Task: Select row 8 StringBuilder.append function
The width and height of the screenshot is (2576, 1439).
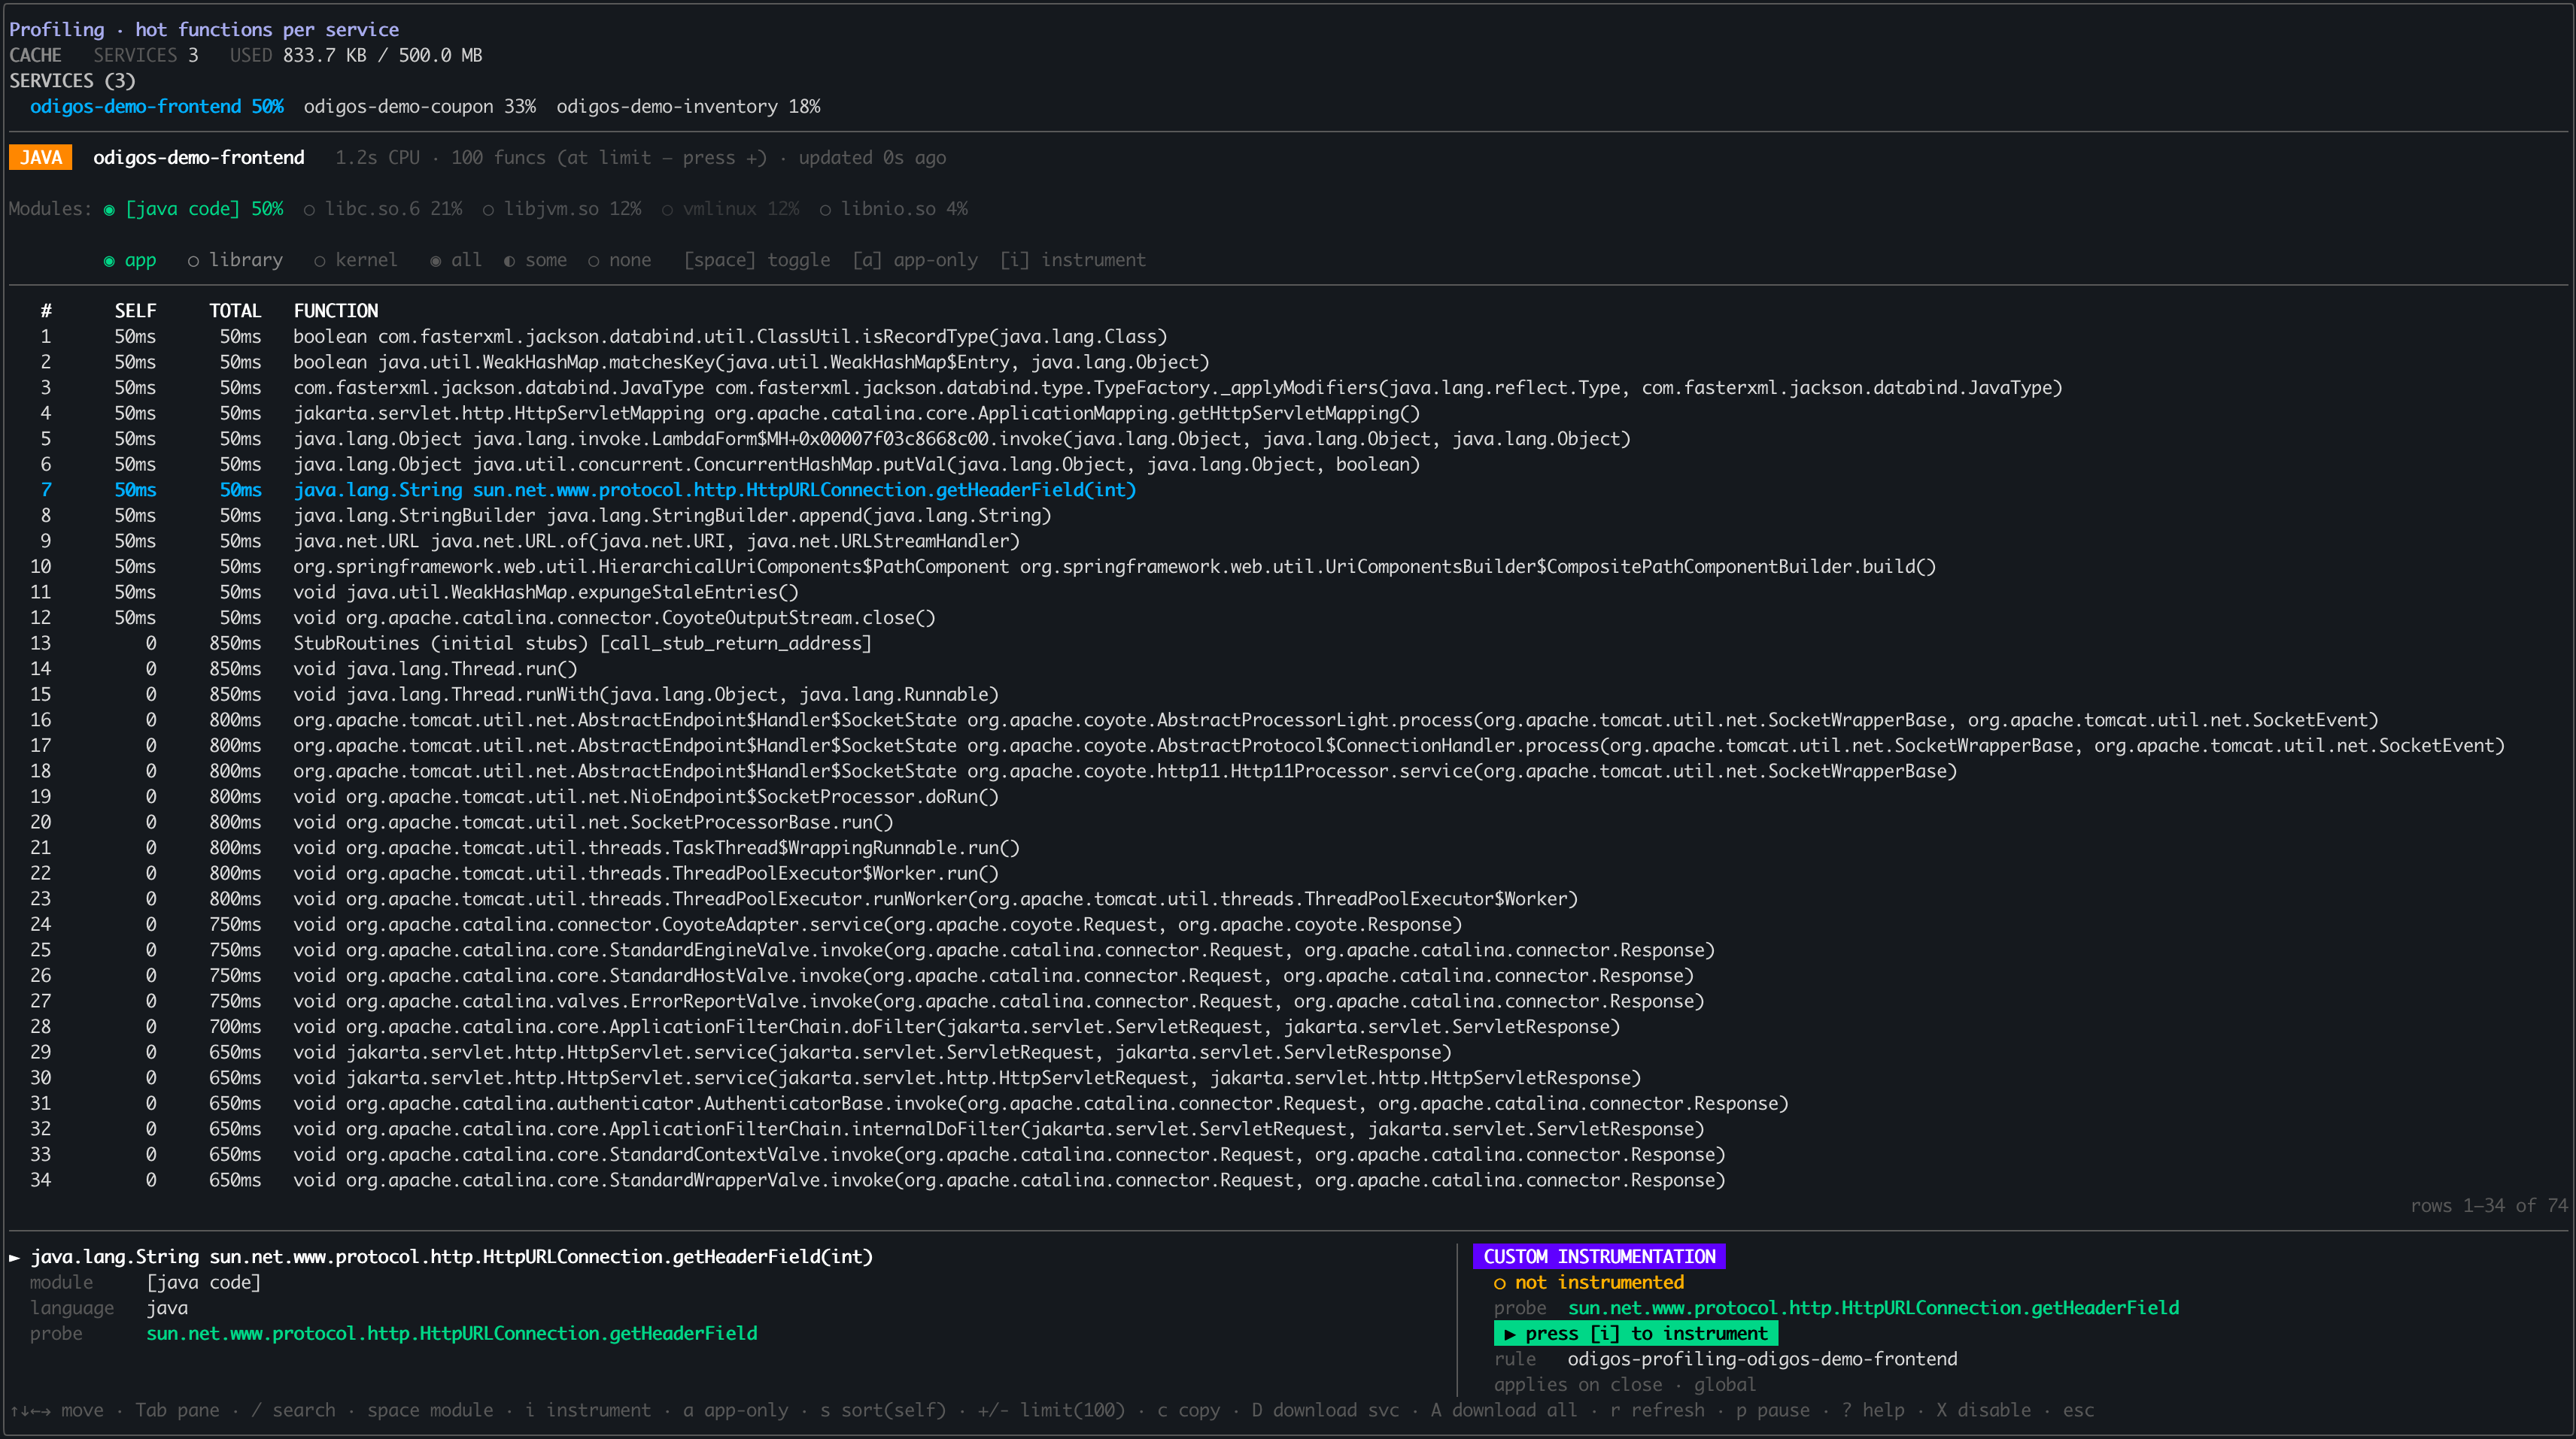Action: pyautogui.click(x=1288, y=516)
